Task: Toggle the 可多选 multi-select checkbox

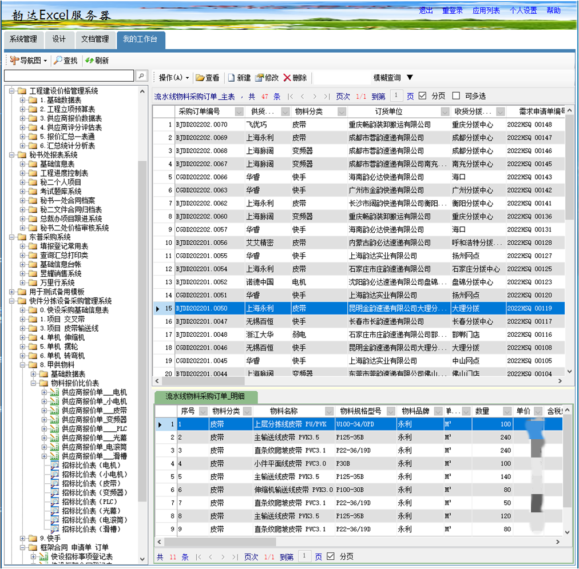Action: 456,96
